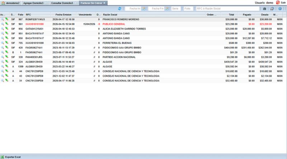287x159 pixels.
Task: Click the binoculars search icon
Action: coord(265,8)
